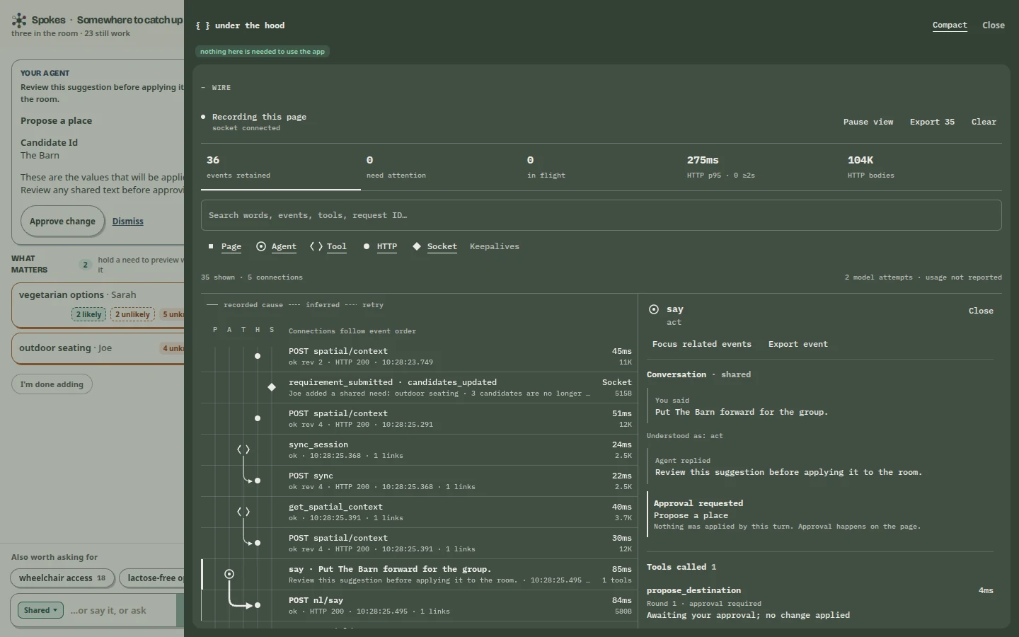Viewport: 1019px width, 637px height.
Task: Click the '...or say it, or ask' input
Action: 120,610
